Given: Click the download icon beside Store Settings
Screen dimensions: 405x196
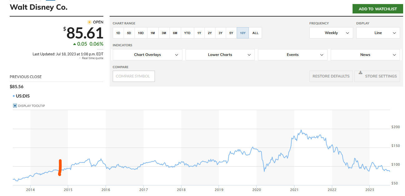Looking at the screenshot, I should [360, 73].
